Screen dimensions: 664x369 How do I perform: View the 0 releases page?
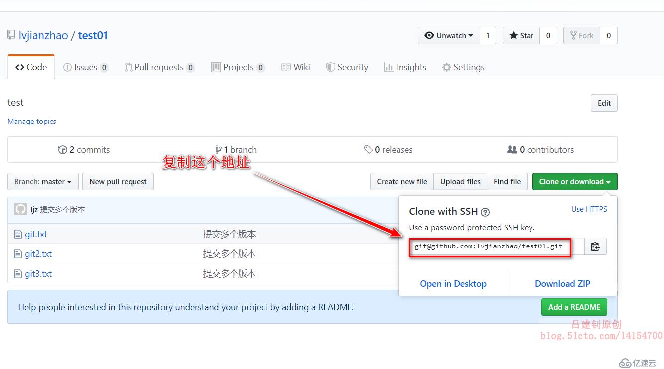[389, 150]
